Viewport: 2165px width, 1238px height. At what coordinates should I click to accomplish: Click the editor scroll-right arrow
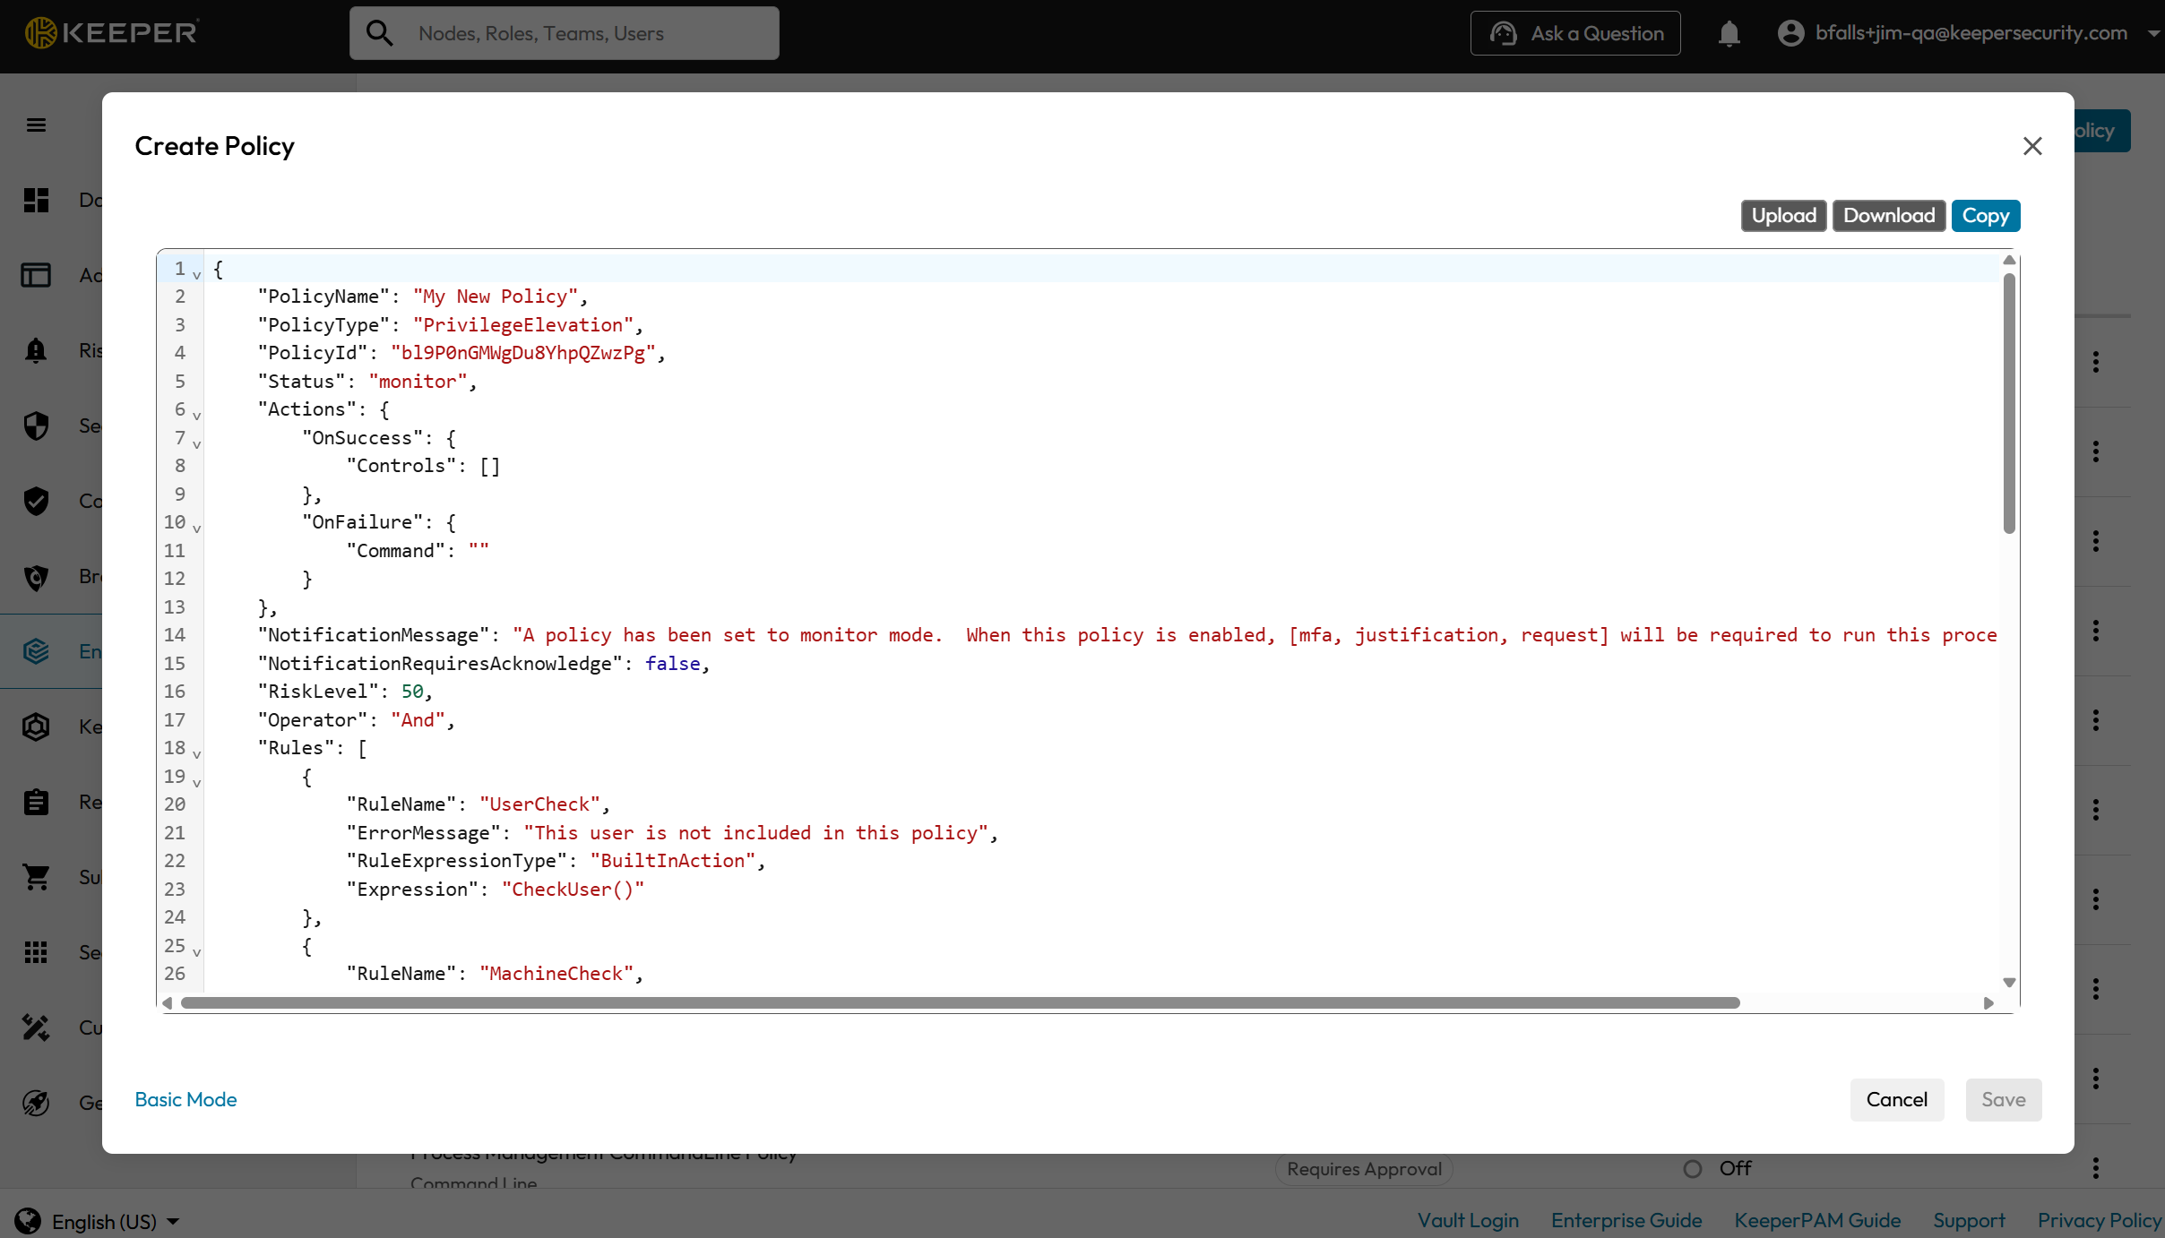point(1988,1002)
